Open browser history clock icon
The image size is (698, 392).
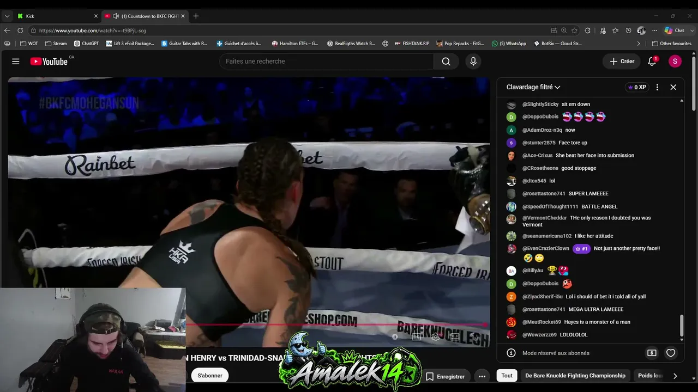tap(628, 30)
